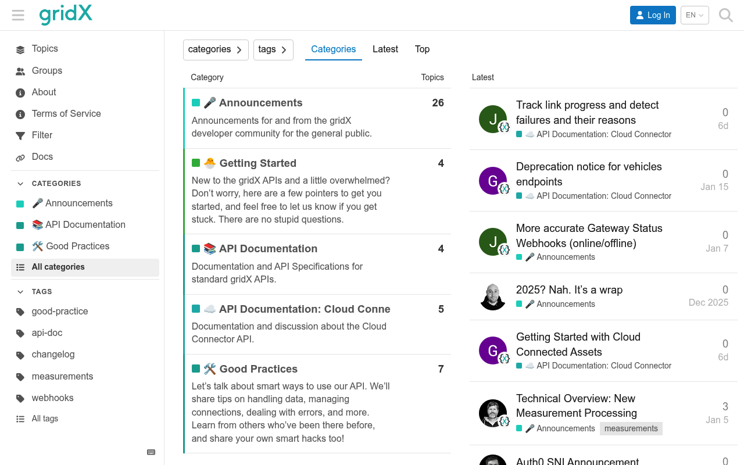744x465 pixels.
Task: Click the Groups people icon in sidebar
Action: pyautogui.click(x=20, y=71)
